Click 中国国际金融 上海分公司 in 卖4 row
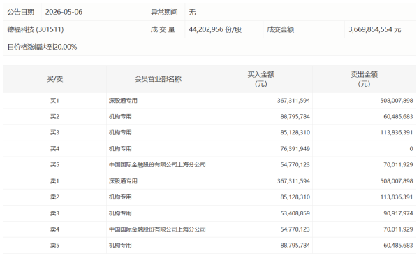 tap(157, 229)
